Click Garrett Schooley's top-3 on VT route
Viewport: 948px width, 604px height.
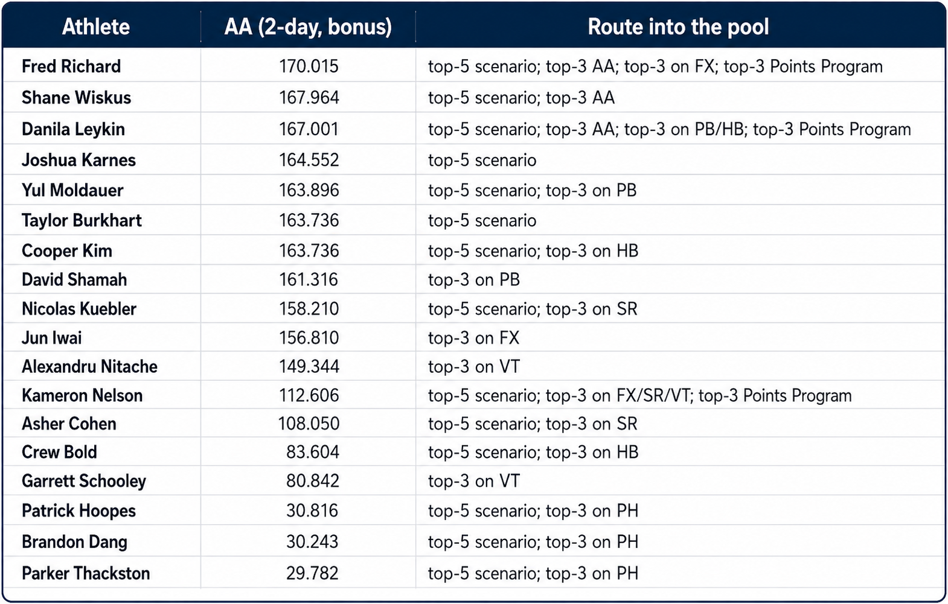474,481
